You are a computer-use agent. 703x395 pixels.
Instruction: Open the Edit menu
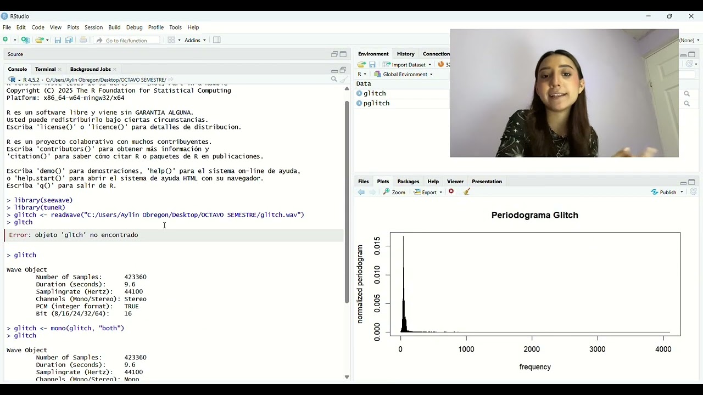pyautogui.click(x=21, y=27)
